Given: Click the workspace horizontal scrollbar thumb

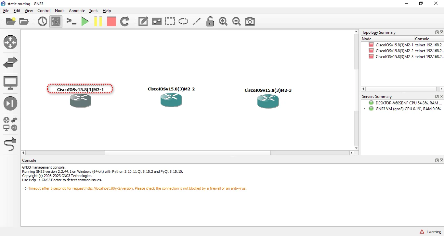Looking at the screenshot, I should 188,153.
